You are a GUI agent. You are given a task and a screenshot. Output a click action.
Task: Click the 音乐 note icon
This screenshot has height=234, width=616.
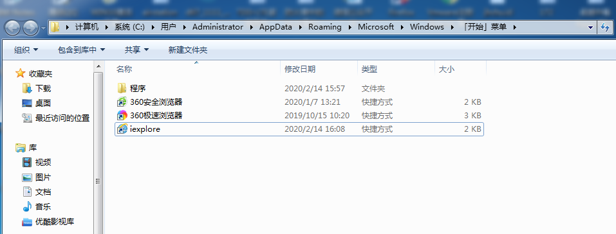(x=27, y=206)
